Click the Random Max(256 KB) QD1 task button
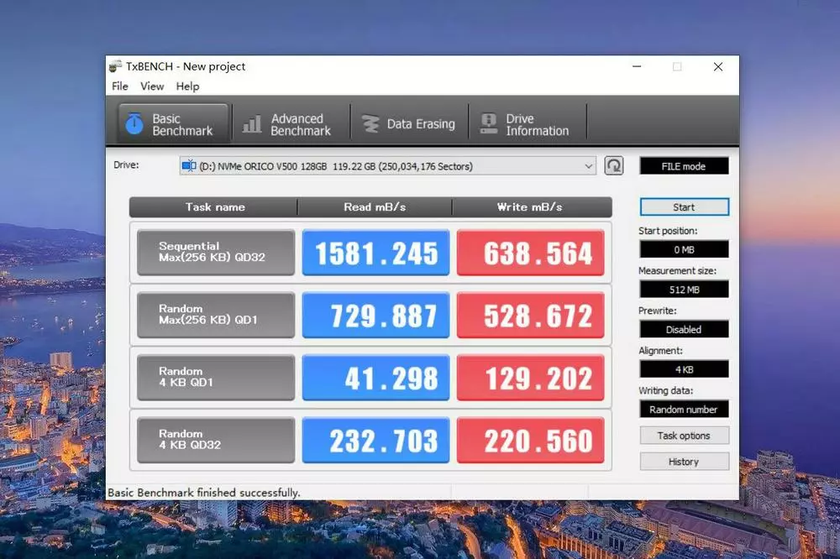The height and width of the screenshot is (559, 840). [x=216, y=315]
